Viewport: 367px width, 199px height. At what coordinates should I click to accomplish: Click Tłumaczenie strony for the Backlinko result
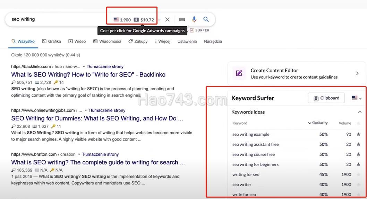click(105, 66)
